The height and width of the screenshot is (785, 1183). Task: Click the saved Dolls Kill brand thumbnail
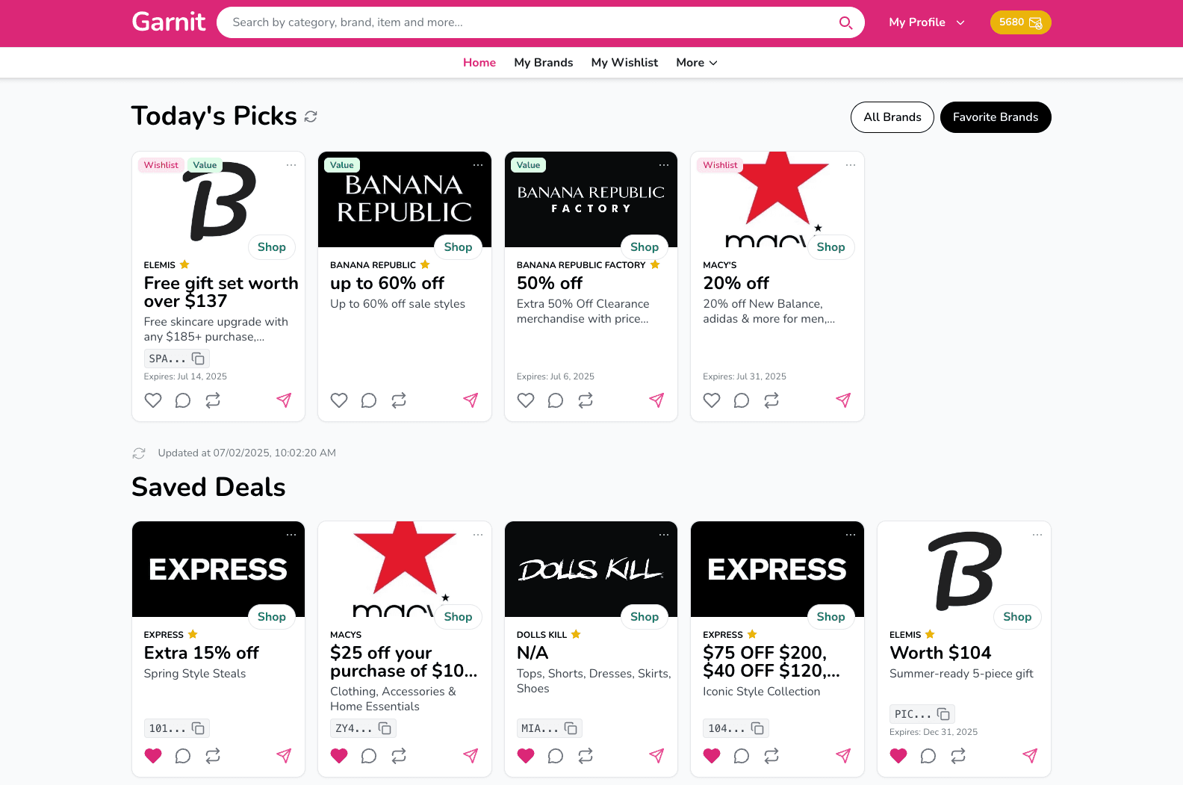point(591,569)
